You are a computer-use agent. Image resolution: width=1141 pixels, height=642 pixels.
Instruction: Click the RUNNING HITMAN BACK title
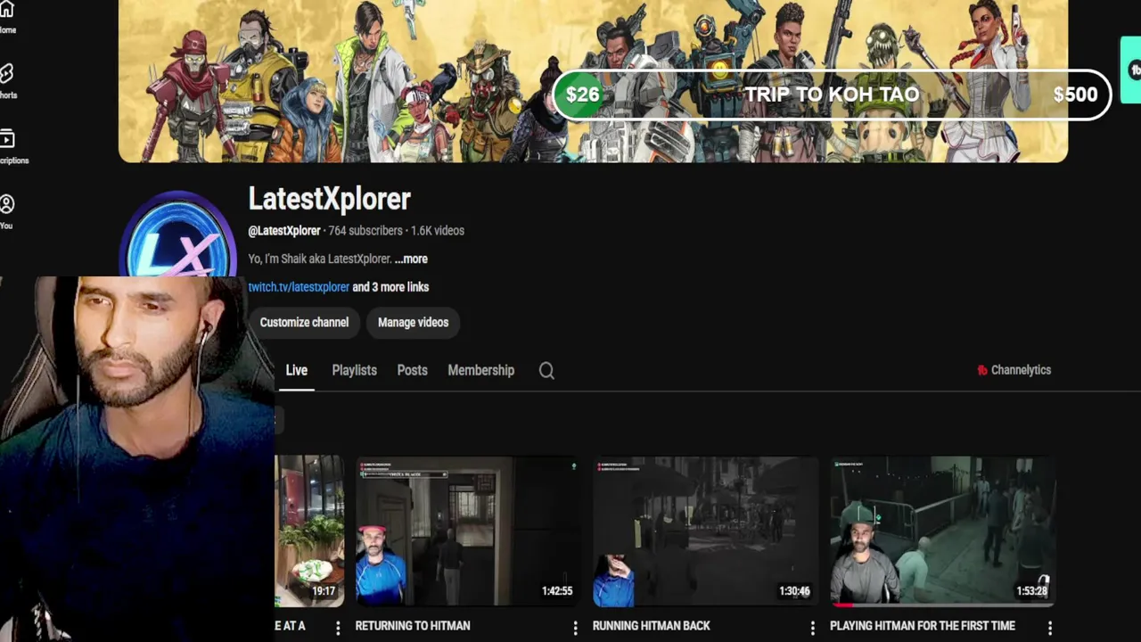pyautogui.click(x=652, y=626)
